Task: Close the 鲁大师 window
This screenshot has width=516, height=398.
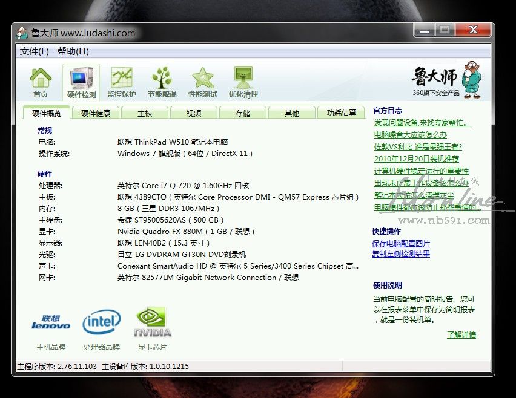Action: 473,30
